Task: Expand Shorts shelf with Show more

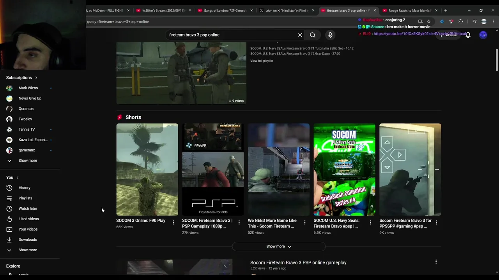Action: click(x=279, y=246)
